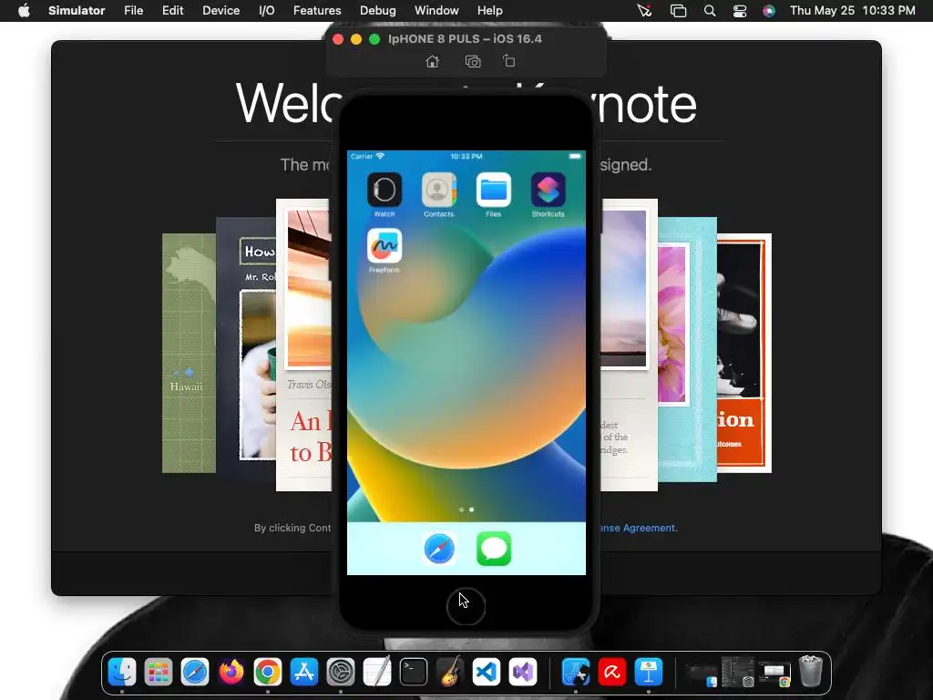Open Launchpad from the Dock
The width and height of the screenshot is (933, 700).
[159, 673]
